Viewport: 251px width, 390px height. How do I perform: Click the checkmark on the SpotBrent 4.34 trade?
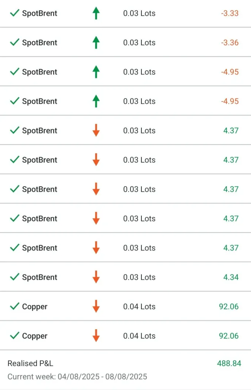coord(14,277)
